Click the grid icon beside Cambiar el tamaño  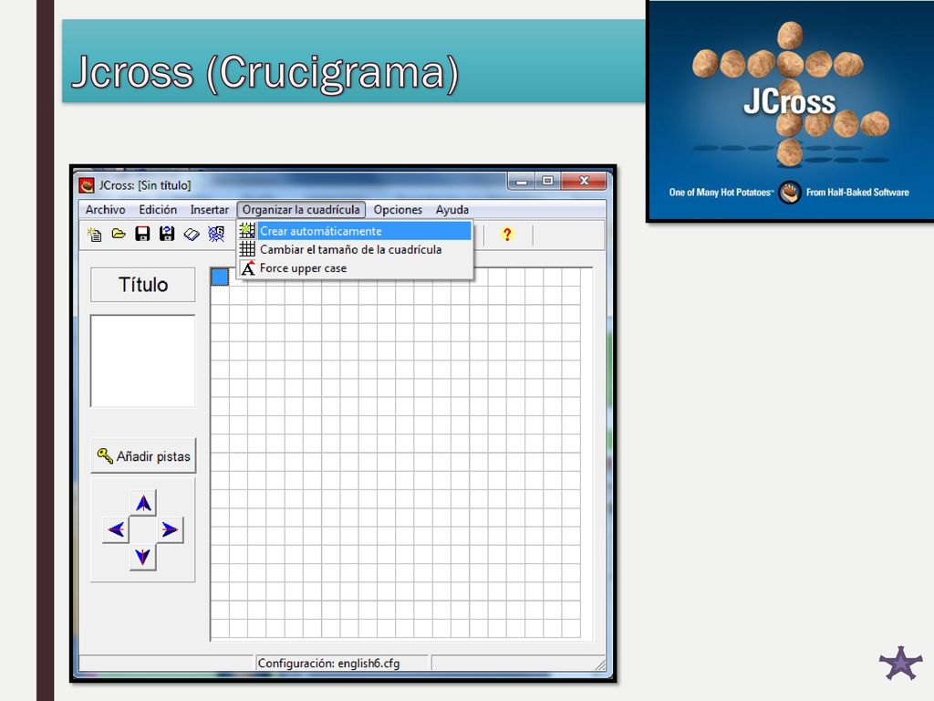pyautogui.click(x=247, y=249)
